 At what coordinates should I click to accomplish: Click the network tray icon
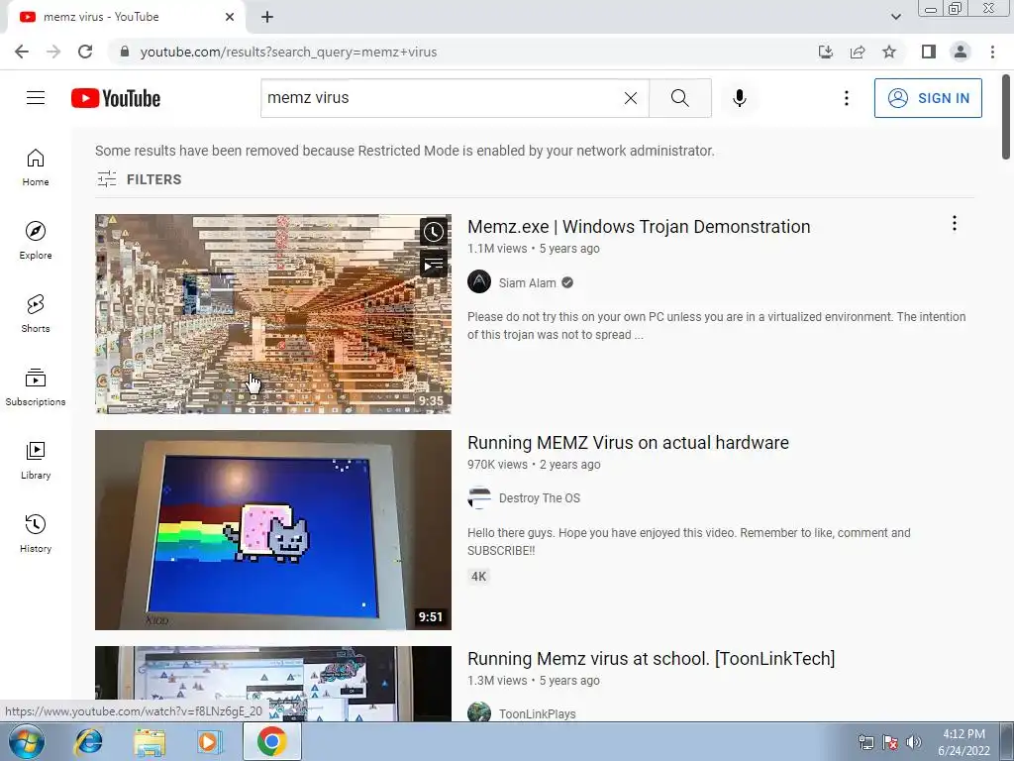click(x=865, y=742)
